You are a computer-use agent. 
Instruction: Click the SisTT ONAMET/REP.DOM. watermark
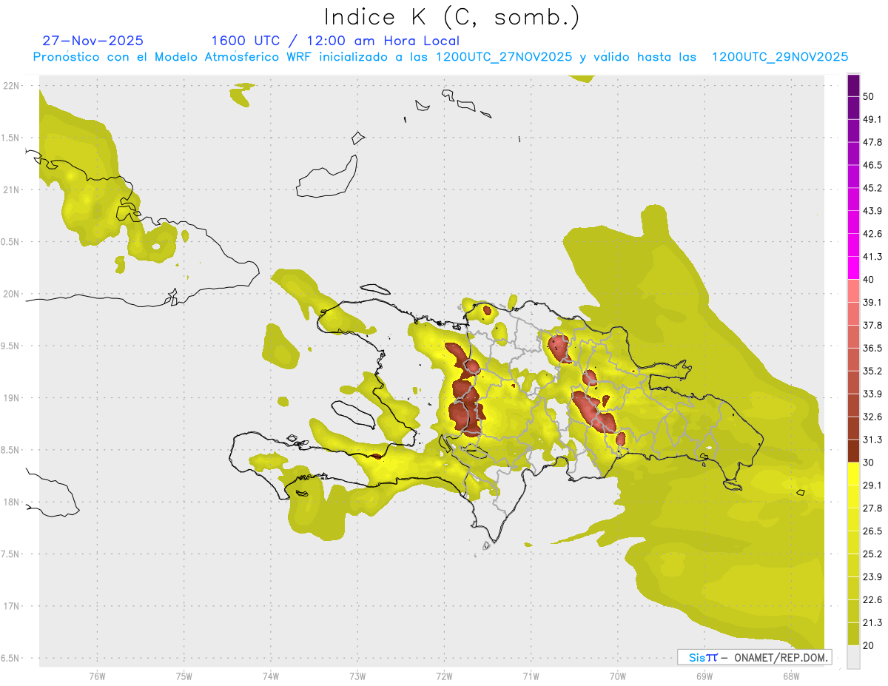754,657
